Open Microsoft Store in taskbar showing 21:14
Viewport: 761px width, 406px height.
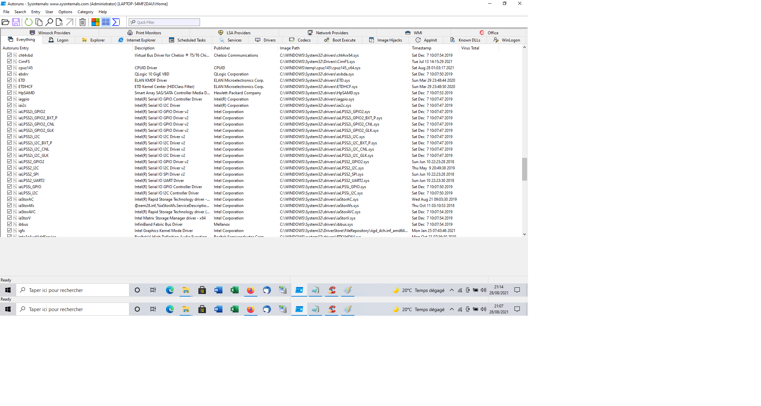tap(202, 290)
